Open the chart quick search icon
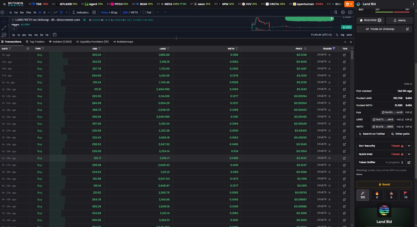Image resolution: width=417 pixels, height=227 pixels. pyautogui.click(x=336, y=12)
